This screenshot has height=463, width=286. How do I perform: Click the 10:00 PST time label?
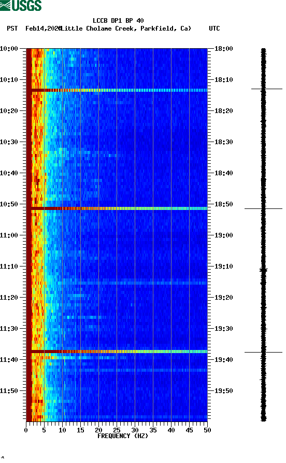pyautogui.click(x=9, y=48)
